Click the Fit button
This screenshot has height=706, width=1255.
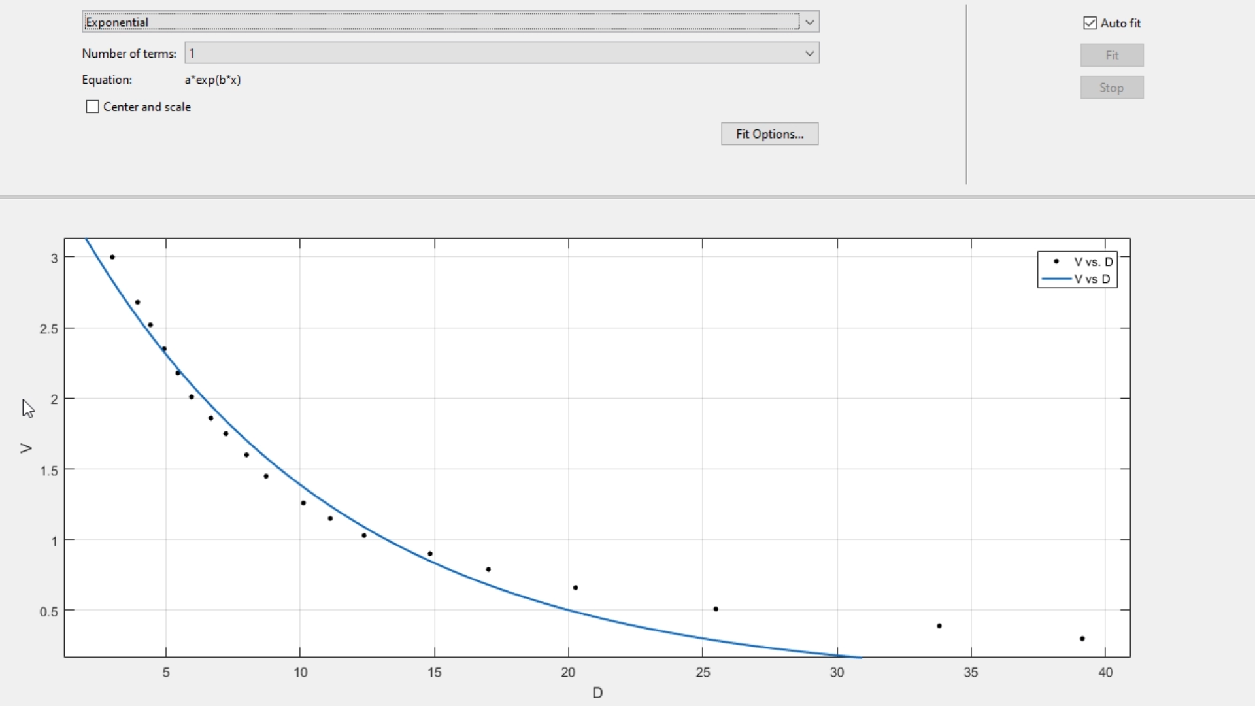tap(1111, 55)
